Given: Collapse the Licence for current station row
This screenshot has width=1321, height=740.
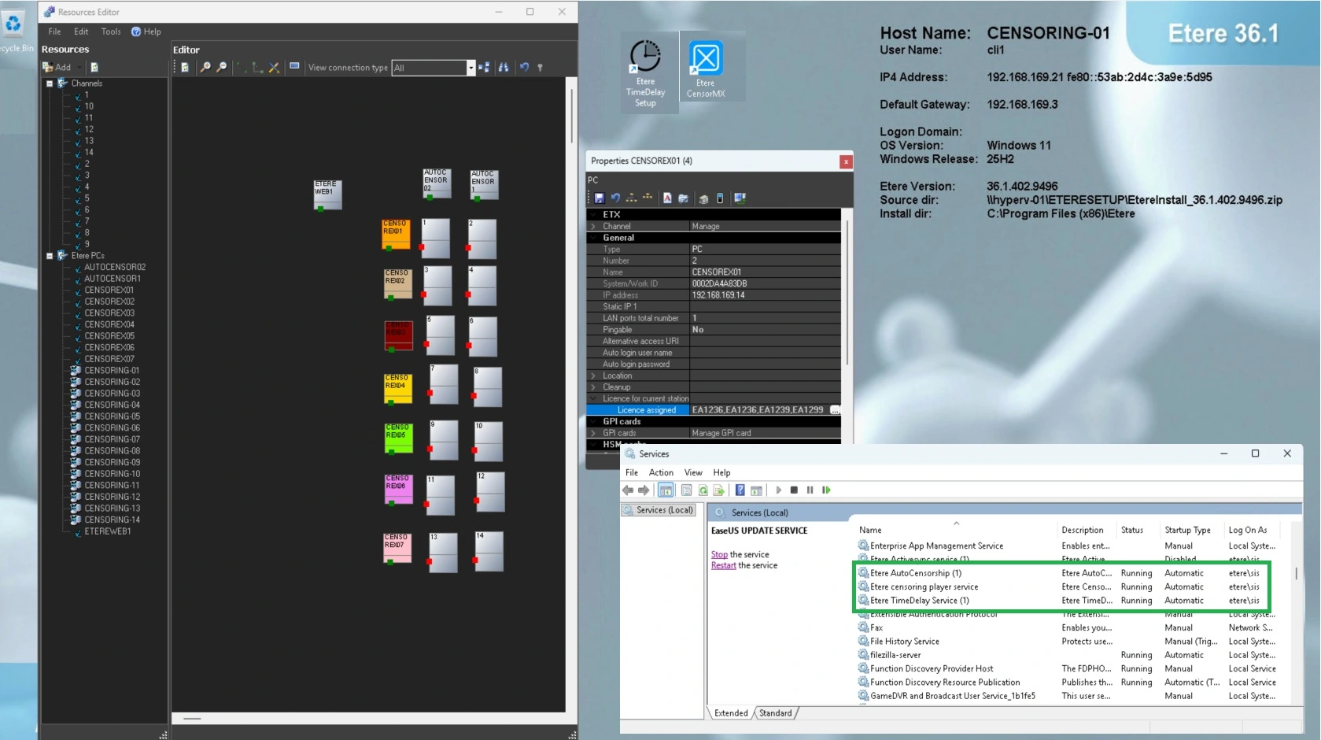Looking at the screenshot, I should tap(593, 399).
